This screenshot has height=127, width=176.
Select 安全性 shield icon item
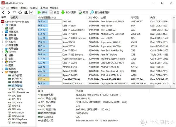[x=6, y=62]
